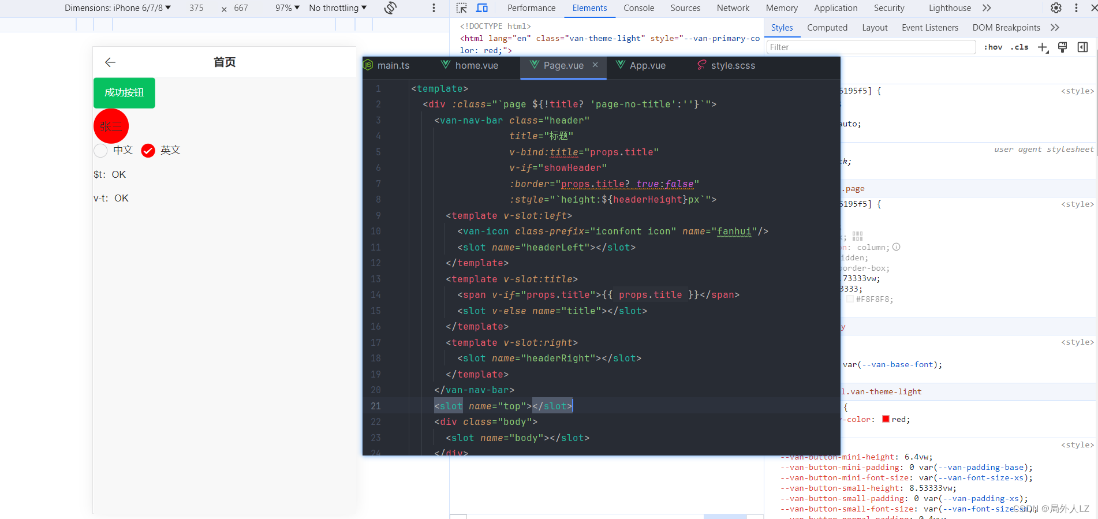Click the --van-base-font variable link
Viewport: 1098px width, 519px height.
[x=898, y=365]
